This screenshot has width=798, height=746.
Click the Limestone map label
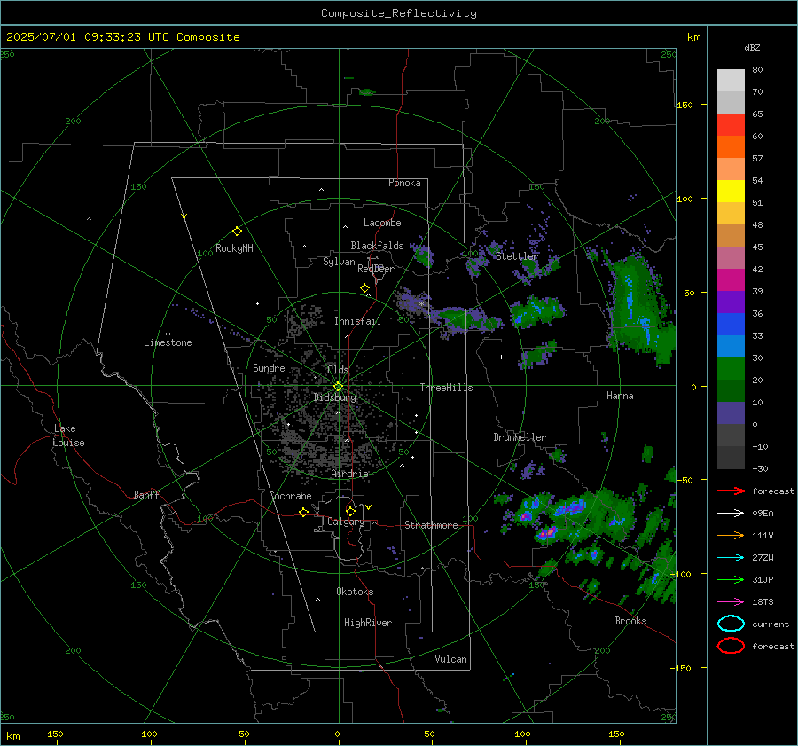[168, 342]
